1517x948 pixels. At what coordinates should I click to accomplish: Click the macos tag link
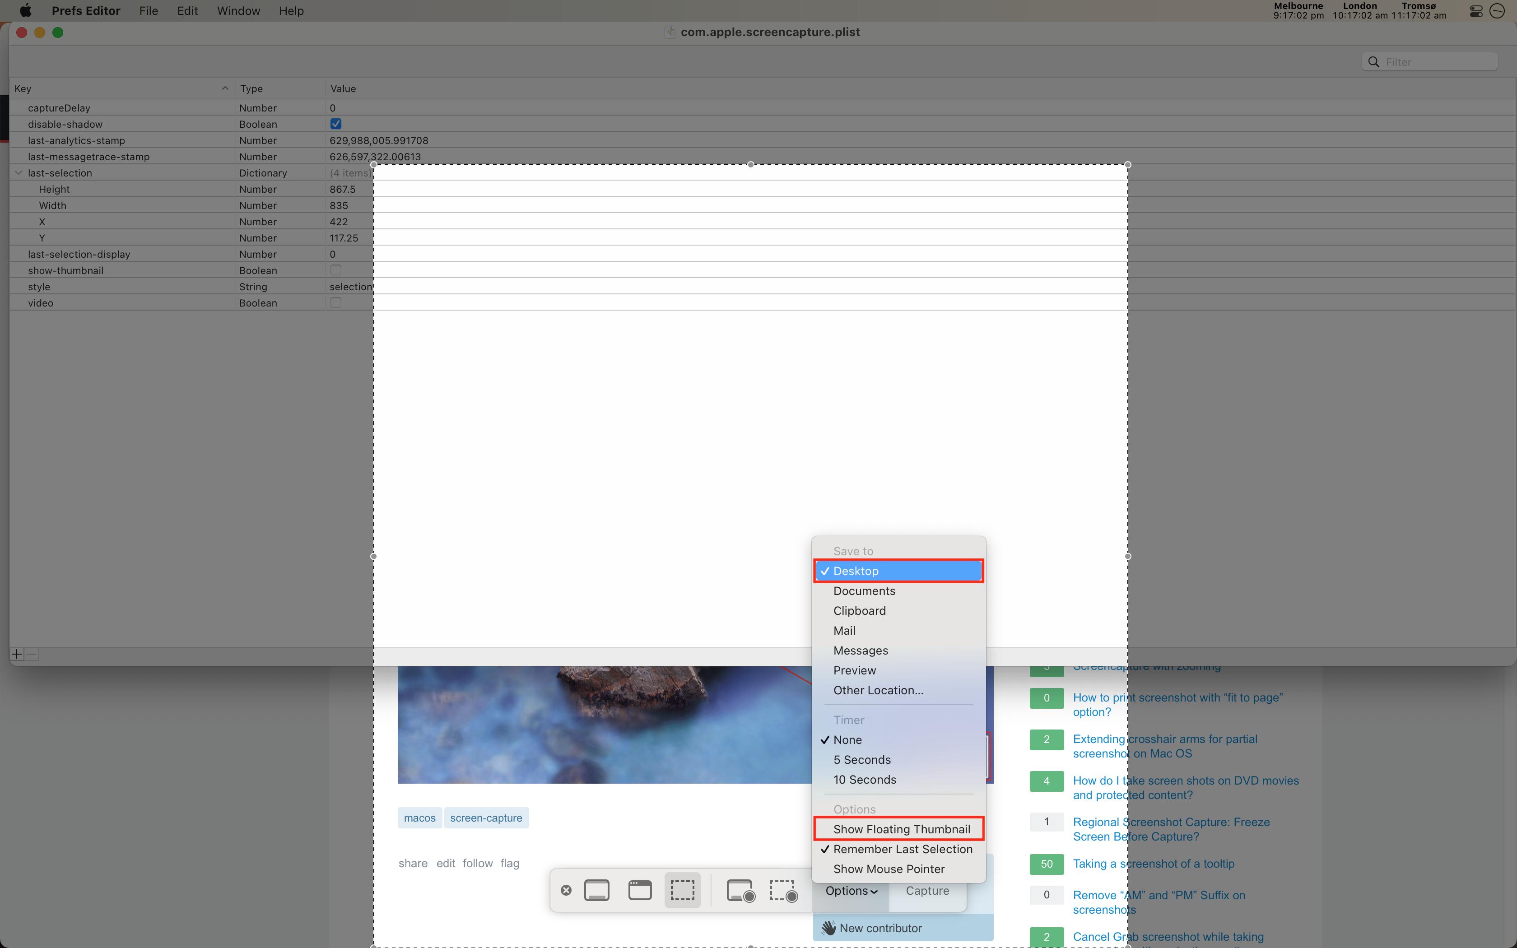point(419,817)
